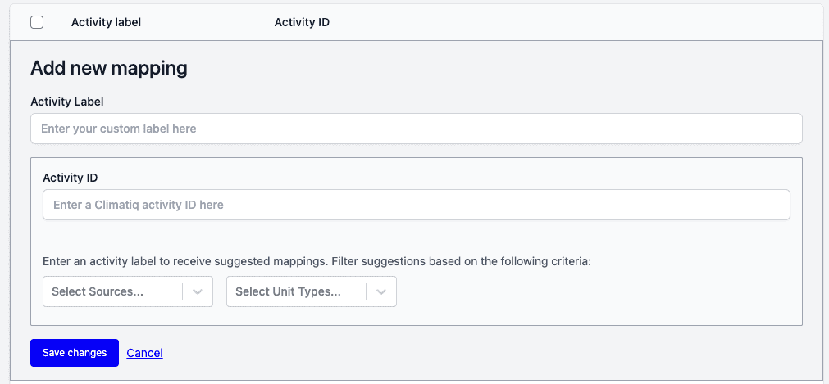Tick the select-all checkbox in table header
829x384 pixels.
point(37,22)
